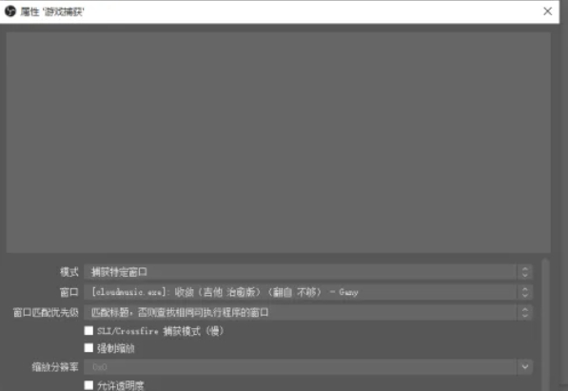Click the up-down arrows of the 模式 field
Viewport: 568px width, 391px height.
(524, 272)
